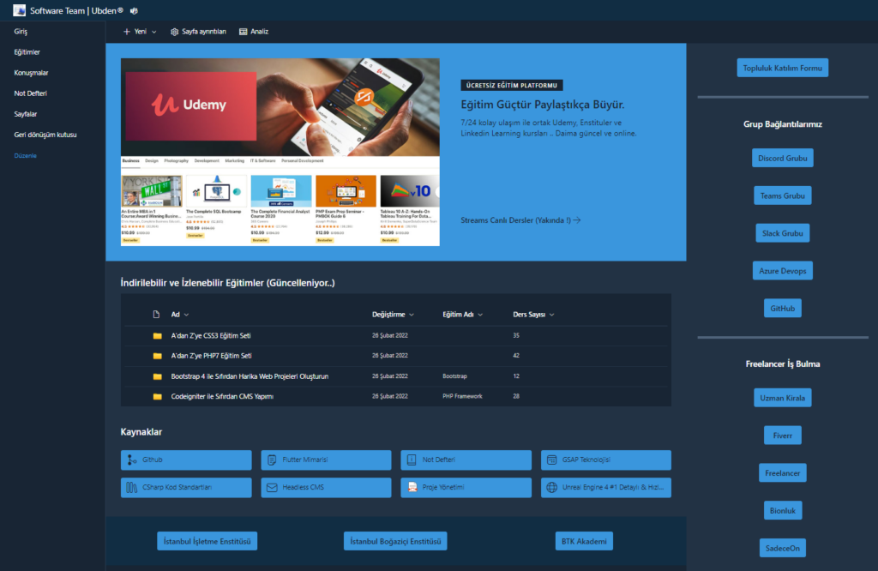Screen dimensions: 878x571
Task: Click the date in the Codeigniter row
Action: click(x=390, y=396)
